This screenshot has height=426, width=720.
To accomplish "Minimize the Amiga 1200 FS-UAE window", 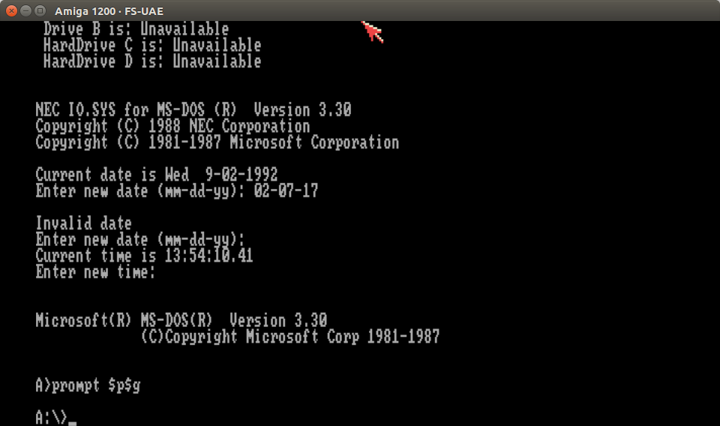I will tap(26, 10).
